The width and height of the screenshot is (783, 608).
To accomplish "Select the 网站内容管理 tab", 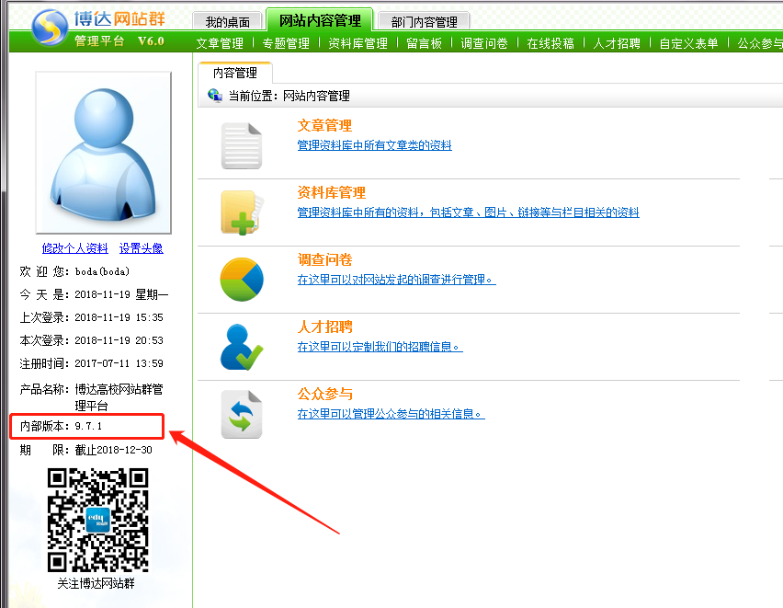I will click(320, 20).
